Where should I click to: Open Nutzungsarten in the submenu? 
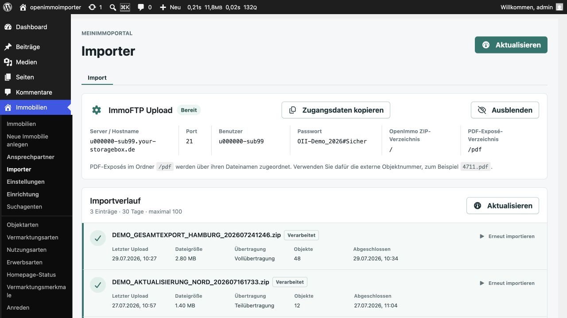(x=27, y=250)
